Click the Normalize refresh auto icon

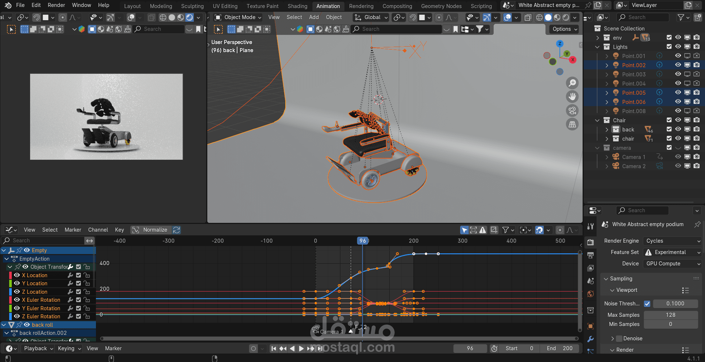[176, 230]
